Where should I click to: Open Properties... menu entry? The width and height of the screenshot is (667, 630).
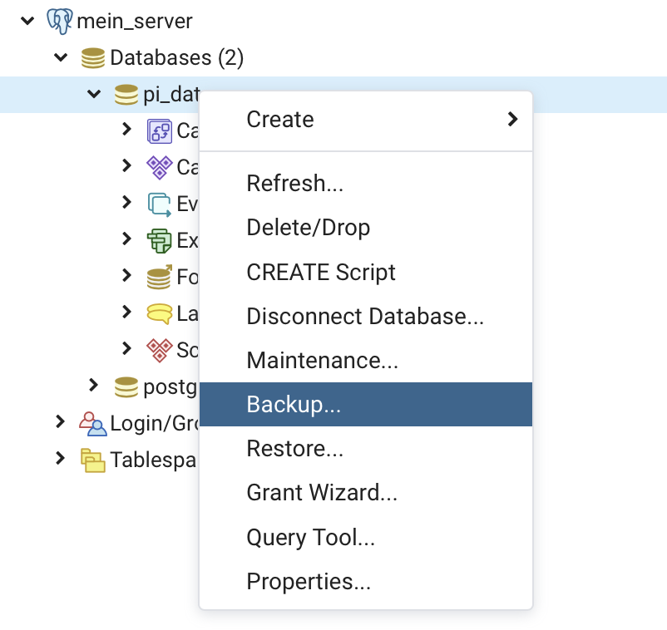pos(366,582)
